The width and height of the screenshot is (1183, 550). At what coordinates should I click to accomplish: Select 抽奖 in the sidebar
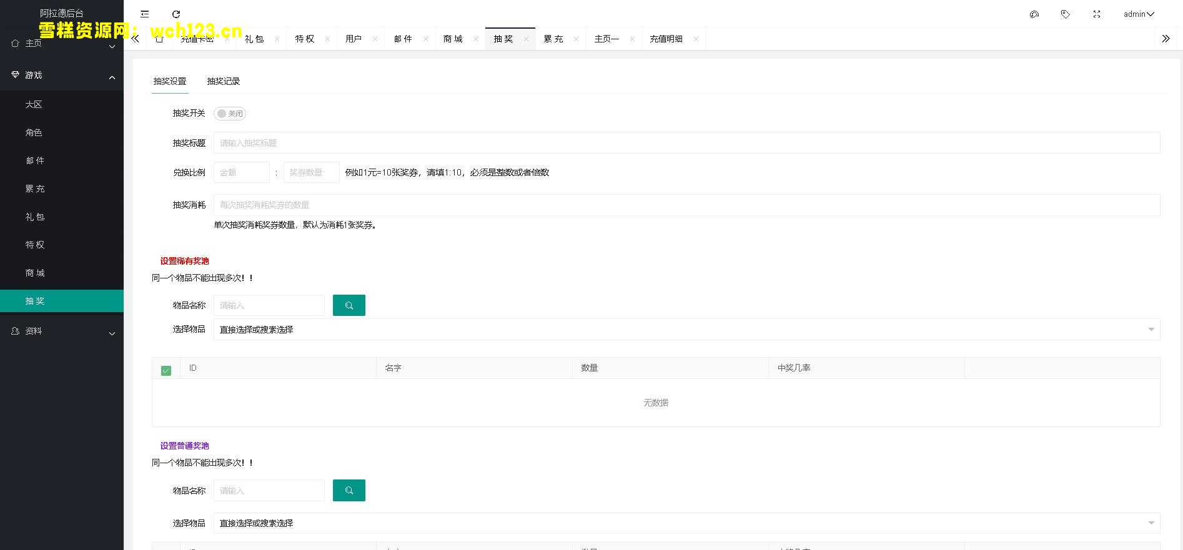(62, 301)
